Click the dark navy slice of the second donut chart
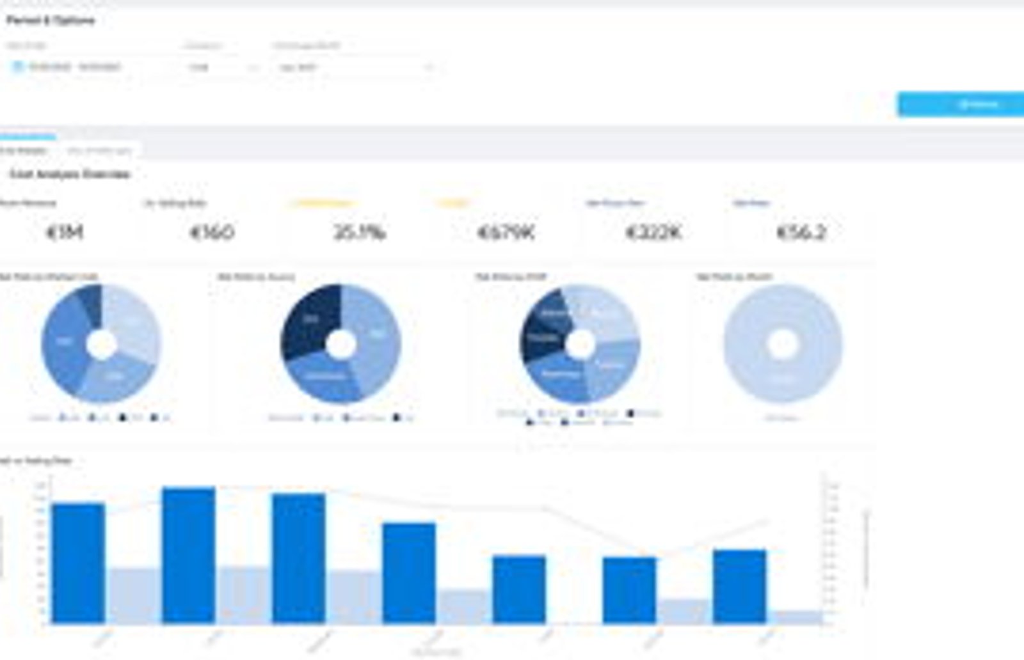 coord(310,320)
